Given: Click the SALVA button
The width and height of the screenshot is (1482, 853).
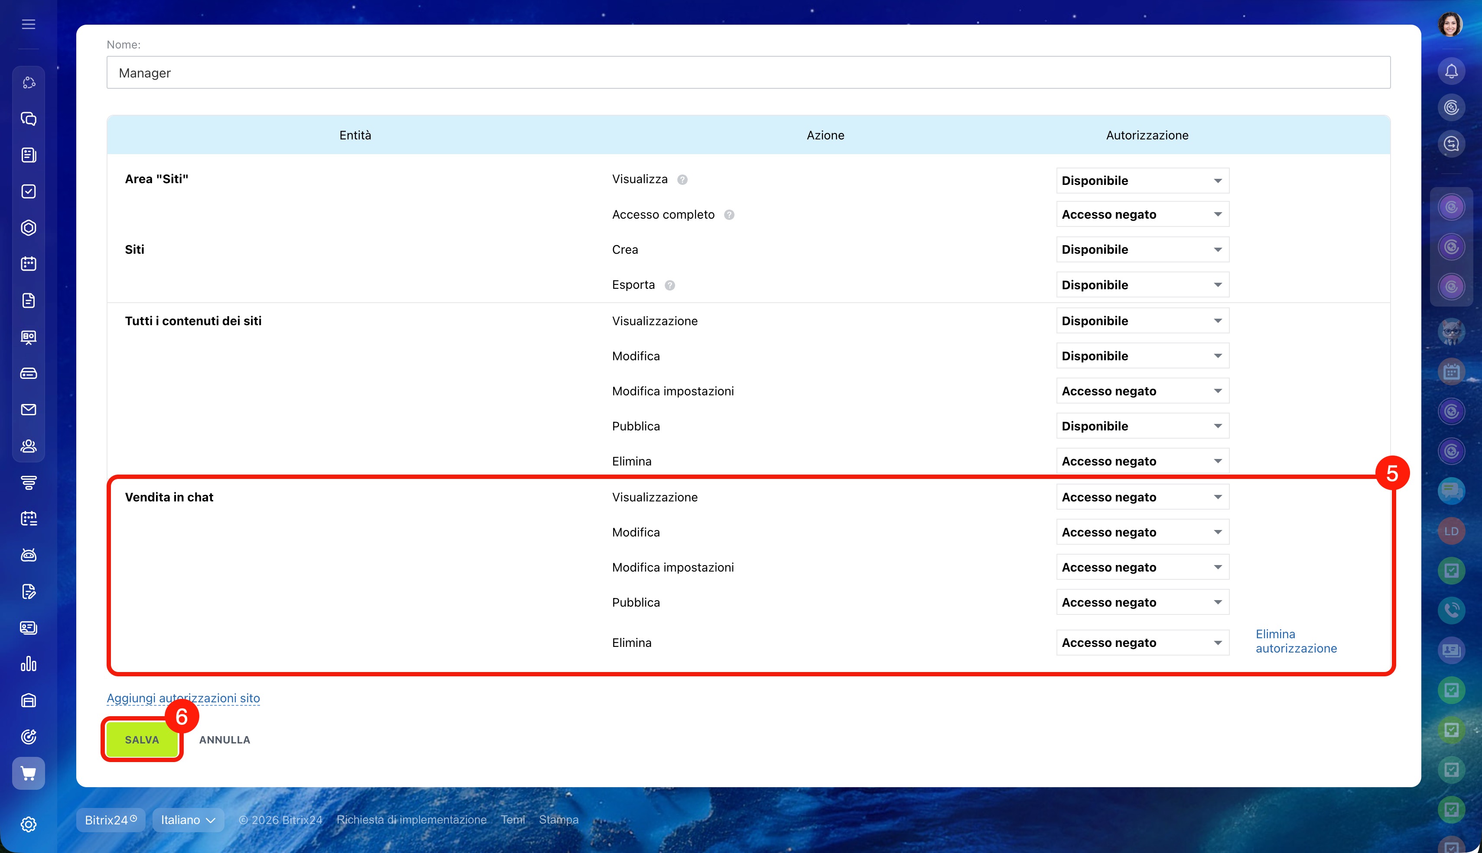Looking at the screenshot, I should 142,740.
